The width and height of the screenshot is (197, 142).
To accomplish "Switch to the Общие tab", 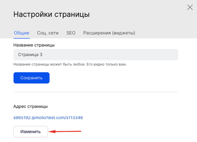I will point(22,33).
